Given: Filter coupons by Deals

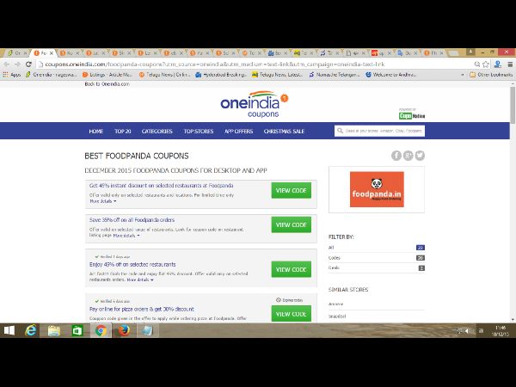Looking at the screenshot, I should point(334,267).
